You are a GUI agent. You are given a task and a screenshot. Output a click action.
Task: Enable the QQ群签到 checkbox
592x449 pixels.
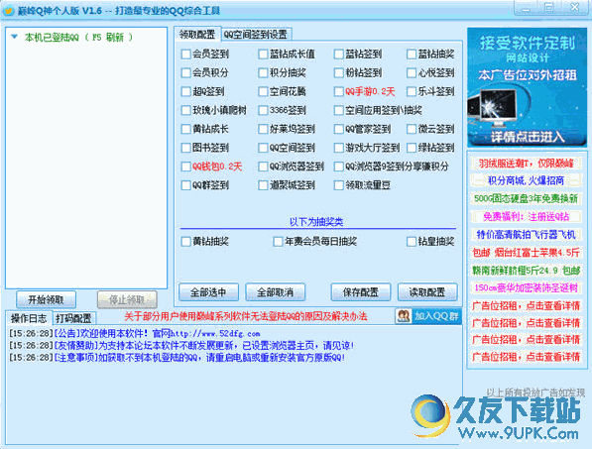coord(185,185)
